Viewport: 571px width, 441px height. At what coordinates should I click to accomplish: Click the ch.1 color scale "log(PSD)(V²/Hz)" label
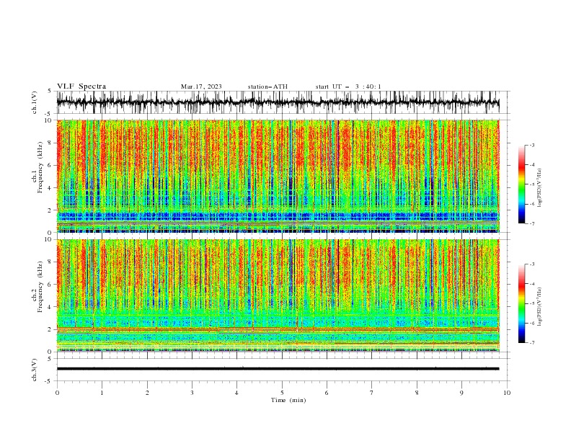(541, 188)
